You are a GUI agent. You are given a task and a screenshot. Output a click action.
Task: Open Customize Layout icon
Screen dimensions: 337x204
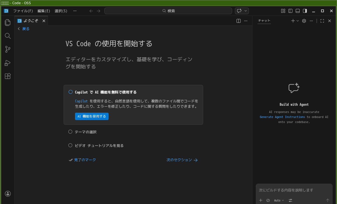pos(283,11)
